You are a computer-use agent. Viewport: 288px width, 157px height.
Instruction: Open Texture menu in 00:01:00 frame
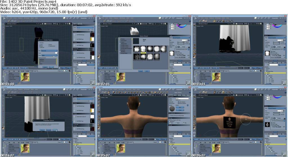pos(21,18)
